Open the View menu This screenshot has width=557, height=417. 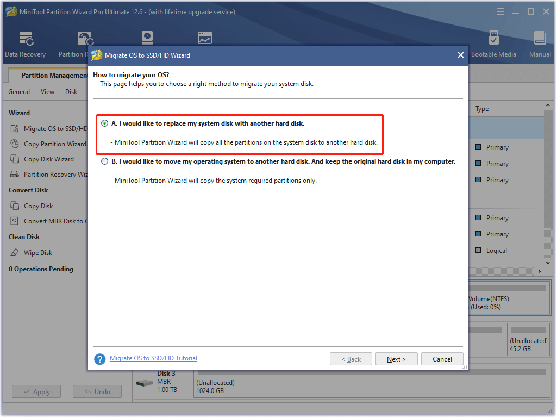tap(48, 92)
